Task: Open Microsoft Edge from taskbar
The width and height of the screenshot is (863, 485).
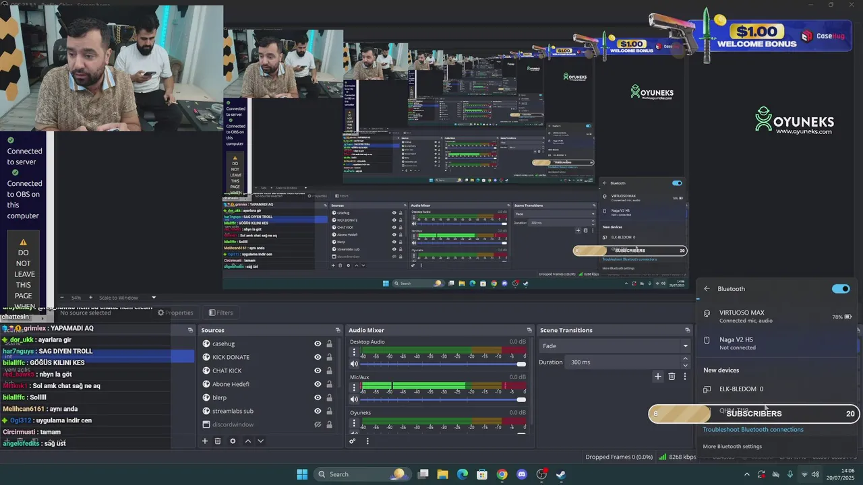Action: pos(463,474)
